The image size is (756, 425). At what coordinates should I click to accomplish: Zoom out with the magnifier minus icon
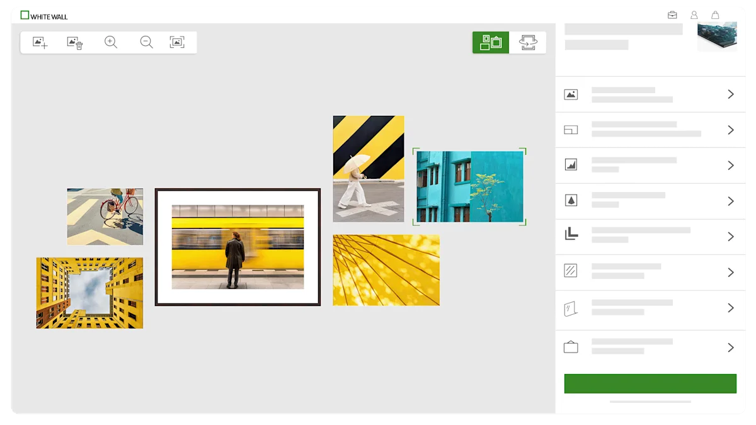coord(146,42)
